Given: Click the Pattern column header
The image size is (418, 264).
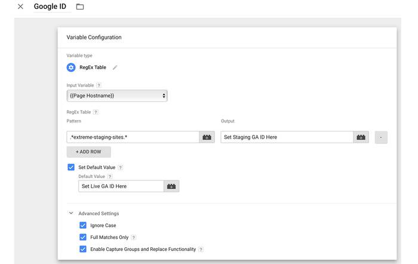Looking at the screenshot, I should click(74, 121).
